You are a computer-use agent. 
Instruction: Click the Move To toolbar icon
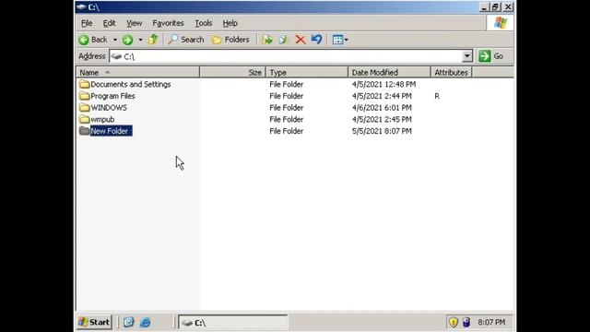point(267,40)
